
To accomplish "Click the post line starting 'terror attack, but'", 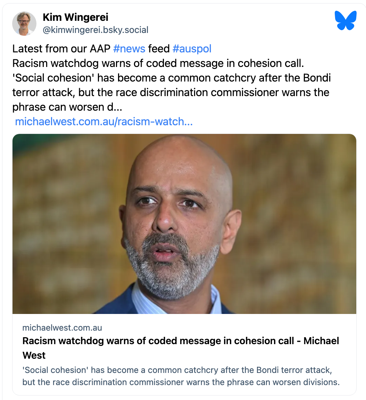I will [x=170, y=92].
